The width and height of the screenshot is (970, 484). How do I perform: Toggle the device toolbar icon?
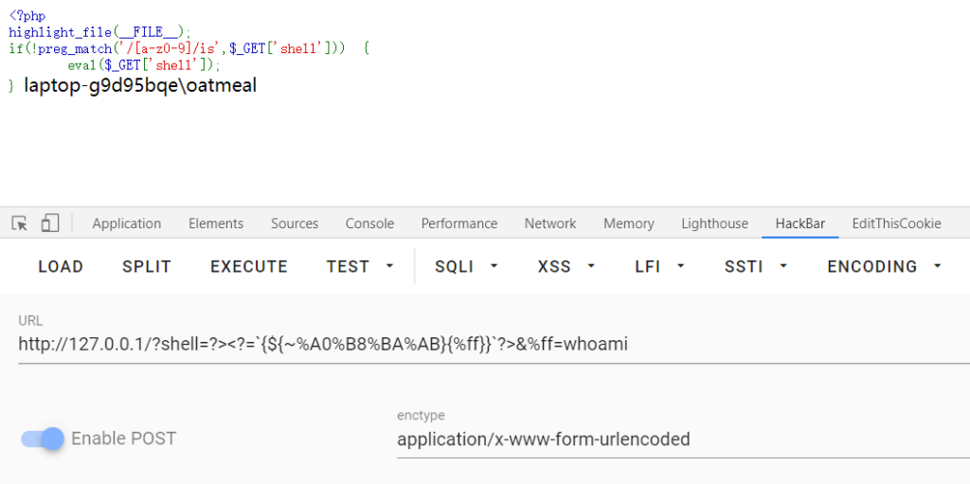click(x=50, y=224)
